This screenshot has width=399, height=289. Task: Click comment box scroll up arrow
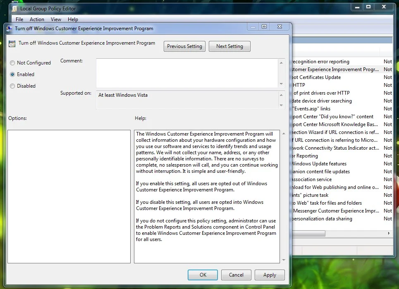(x=281, y=62)
